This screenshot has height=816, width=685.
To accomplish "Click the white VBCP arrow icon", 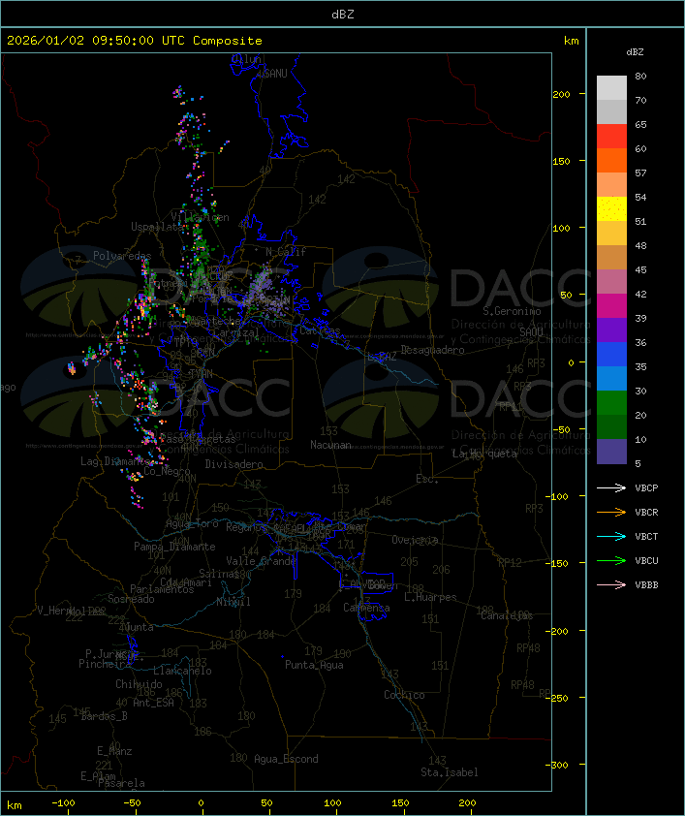I will [x=611, y=487].
